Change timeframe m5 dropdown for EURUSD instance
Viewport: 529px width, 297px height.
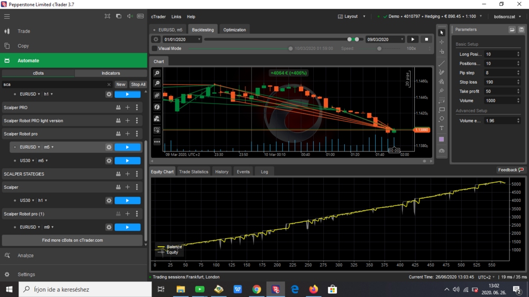[49, 147]
